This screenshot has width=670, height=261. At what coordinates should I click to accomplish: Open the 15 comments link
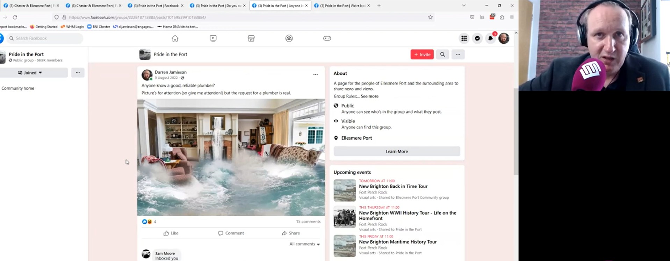coord(308,222)
